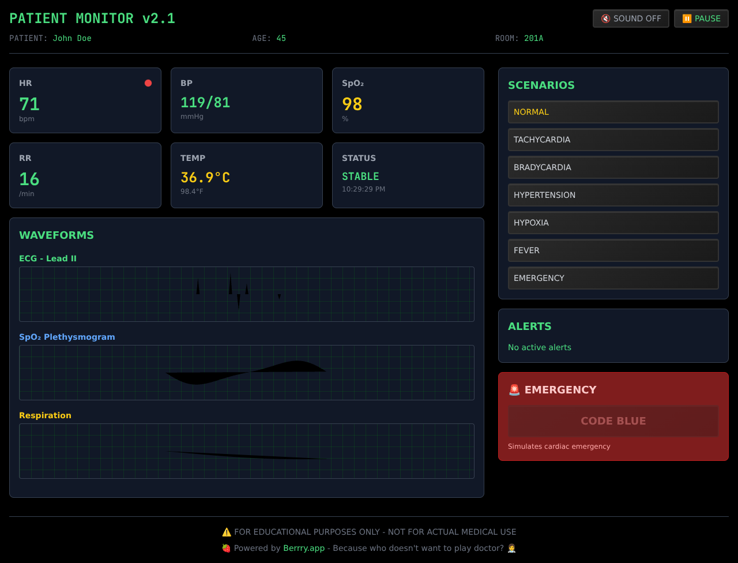The height and width of the screenshot is (563, 738).
Task: Choose the FEVER scenario from the list
Action: coord(613,250)
